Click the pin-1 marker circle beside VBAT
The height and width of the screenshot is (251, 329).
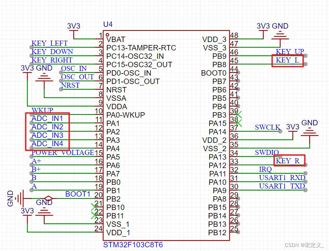click(x=108, y=35)
